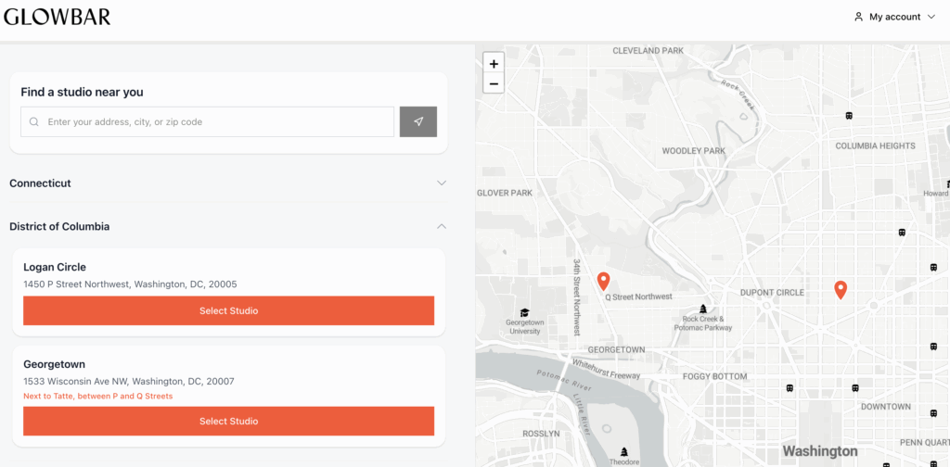
Task: Collapse the District of Columbia section
Action: [442, 226]
